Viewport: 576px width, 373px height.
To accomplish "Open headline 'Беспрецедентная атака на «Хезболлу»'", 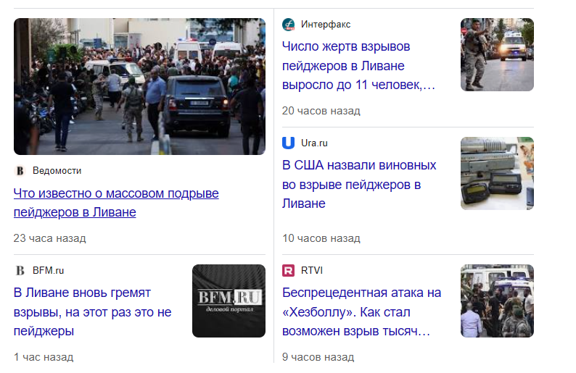I will click(361, 312).
